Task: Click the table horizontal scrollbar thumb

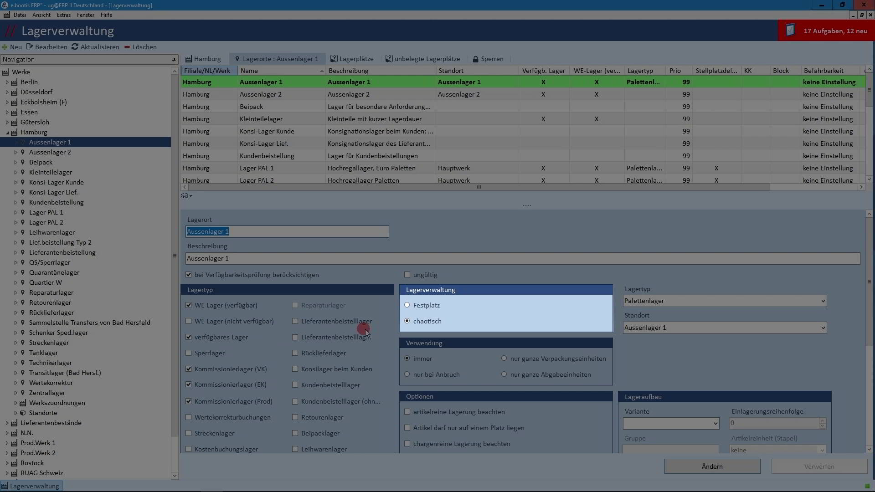Action: [x=479, y=187]
